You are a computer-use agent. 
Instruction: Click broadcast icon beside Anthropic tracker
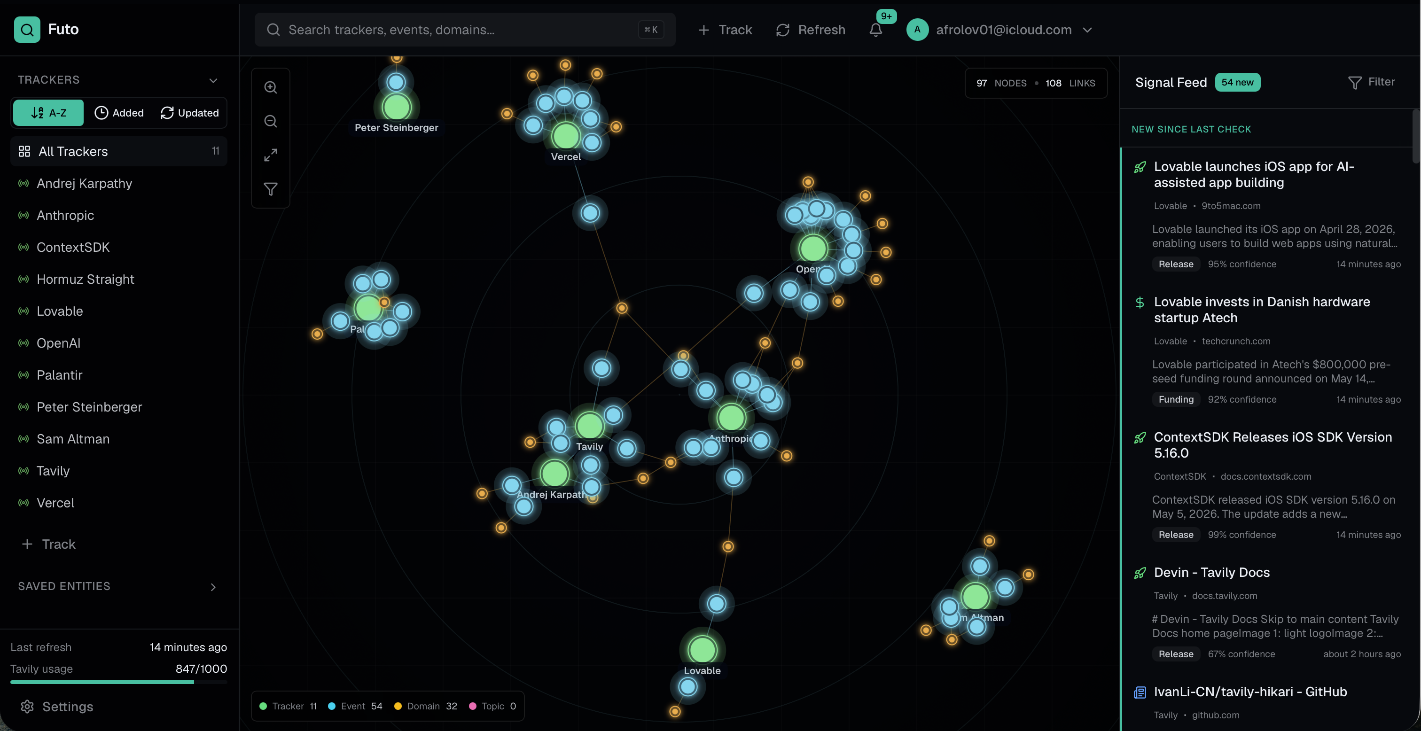pos(23,215)
